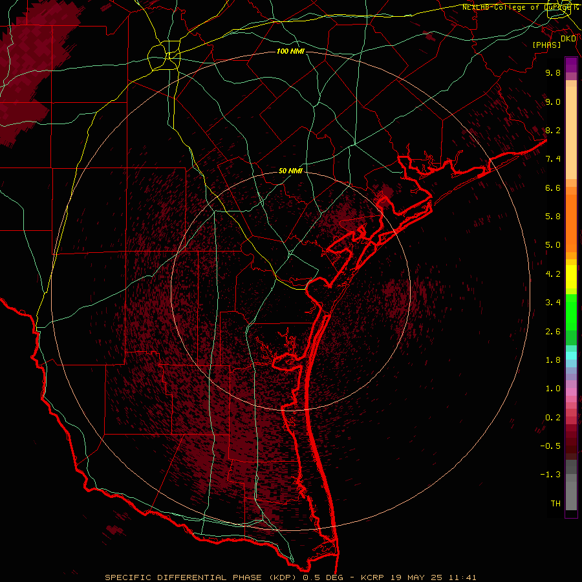The image size is (582, 582).
Task: Click the 9.8 value on the color scale
Action: click(x=553, y=72)
